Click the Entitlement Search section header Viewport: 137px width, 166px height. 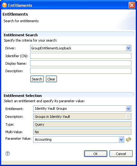[21, 35]
